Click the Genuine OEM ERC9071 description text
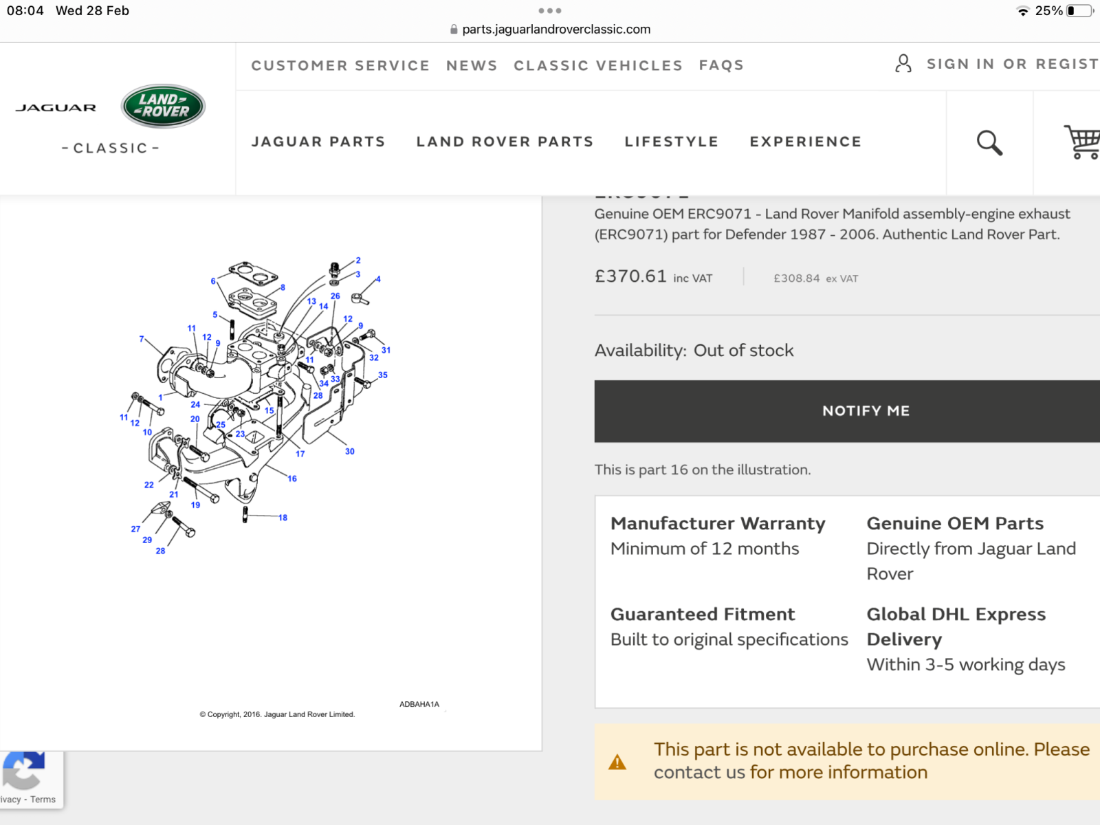Viewport: 1100px width, 825px height. click(x=832, y=224)
